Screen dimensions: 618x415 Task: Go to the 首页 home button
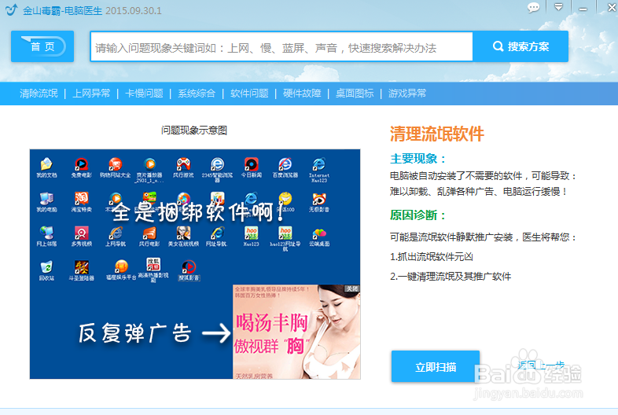(x=42, y=46)
